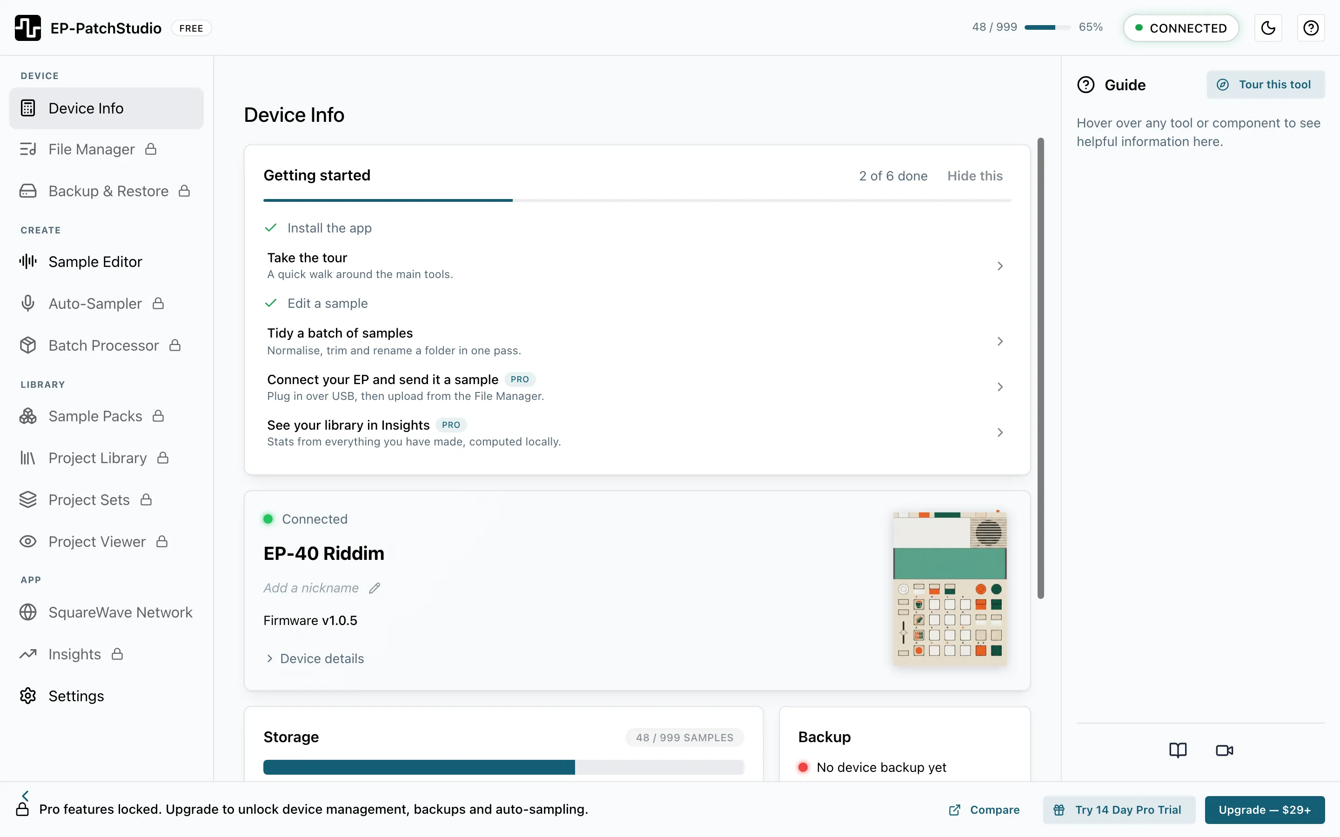Open the Guide book documentation icon
The height and width of the screenshot is (837, 1340).
[x=1178, y=750]
